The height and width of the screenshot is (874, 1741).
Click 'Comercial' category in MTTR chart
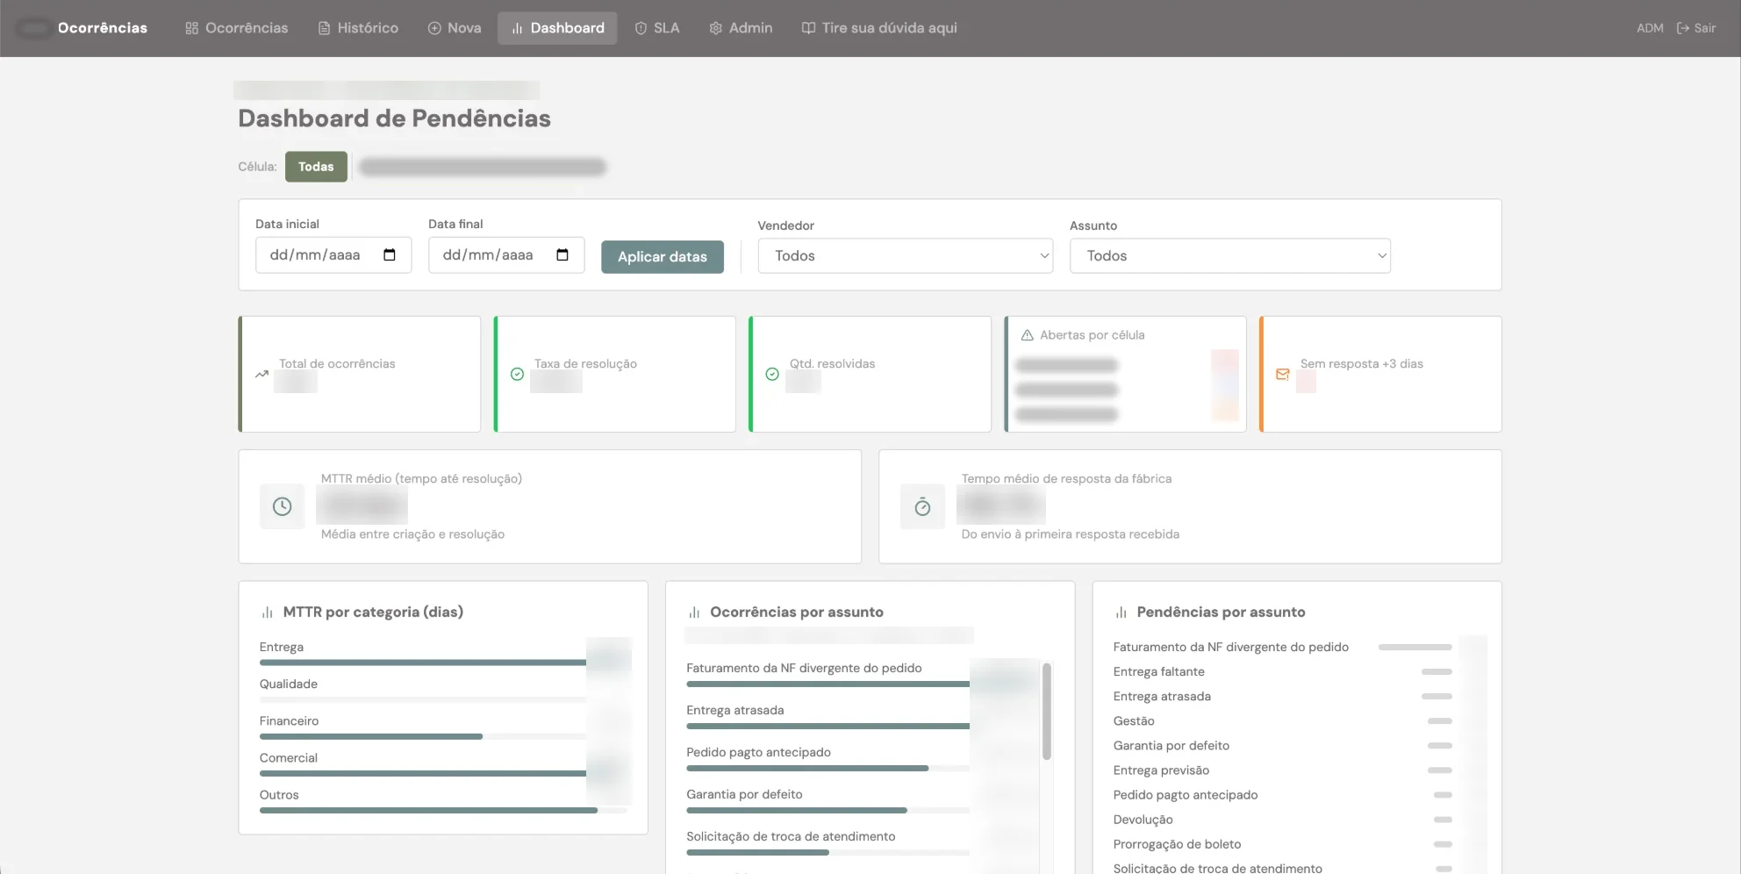(x=289, y=758)
